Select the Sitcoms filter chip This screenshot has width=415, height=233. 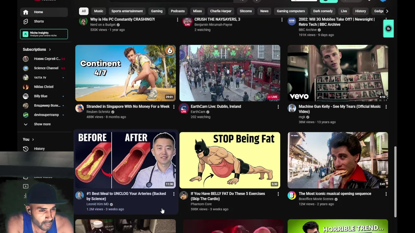(x=246, y=11)
